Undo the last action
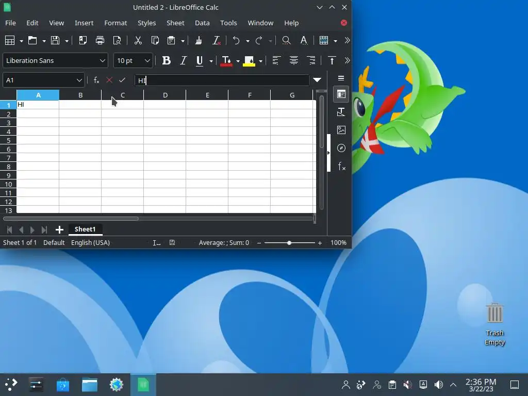 pyautogui.click(x=236, y=40)
